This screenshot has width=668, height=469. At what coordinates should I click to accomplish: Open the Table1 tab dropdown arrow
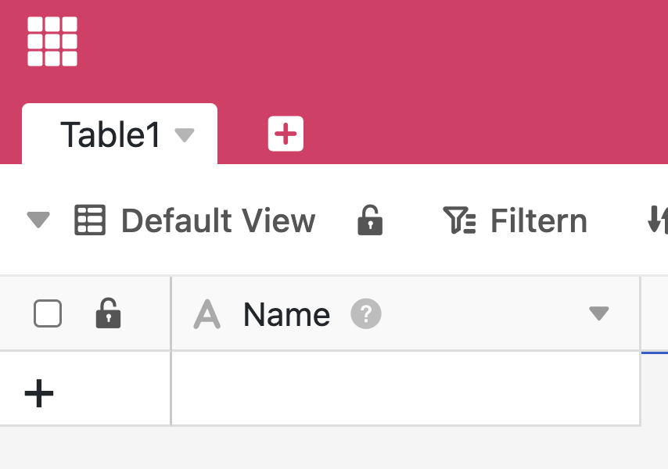[185, 135]
